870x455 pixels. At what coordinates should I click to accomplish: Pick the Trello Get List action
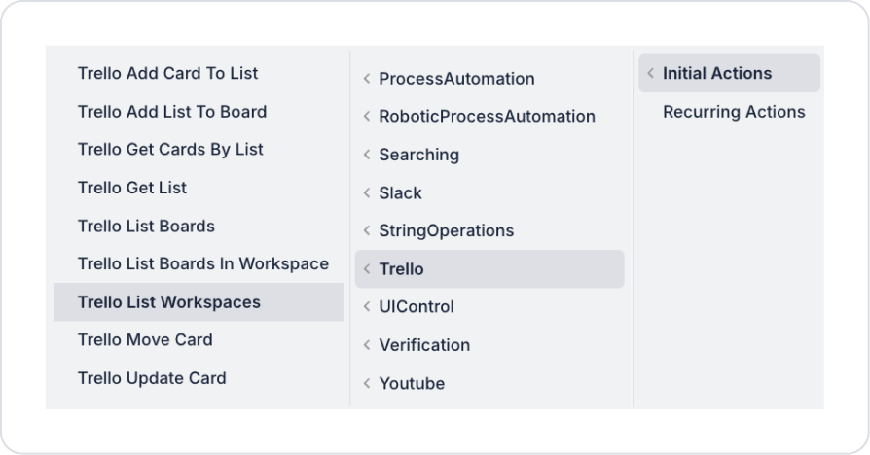click(132, 188)
